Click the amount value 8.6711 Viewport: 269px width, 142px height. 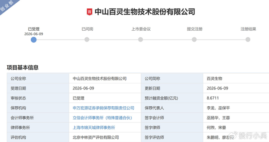pos(213,98)
